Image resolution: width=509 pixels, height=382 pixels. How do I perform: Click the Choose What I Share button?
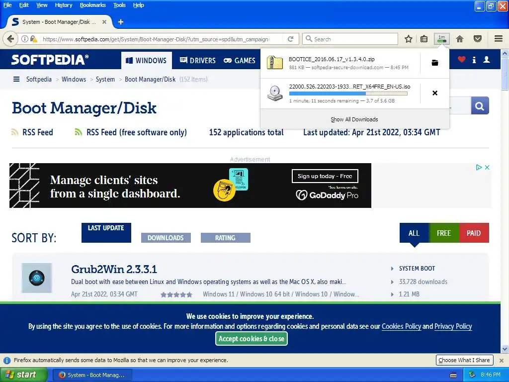click(x=464, y=360)
